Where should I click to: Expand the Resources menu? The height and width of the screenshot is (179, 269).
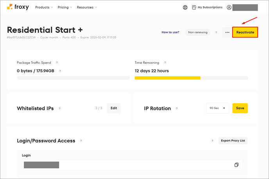pyautogui.click(x=87, y=7)
